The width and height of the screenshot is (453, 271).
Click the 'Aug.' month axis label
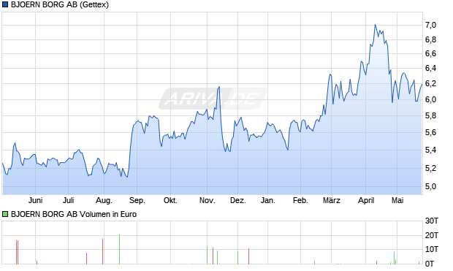click(104, 200)
